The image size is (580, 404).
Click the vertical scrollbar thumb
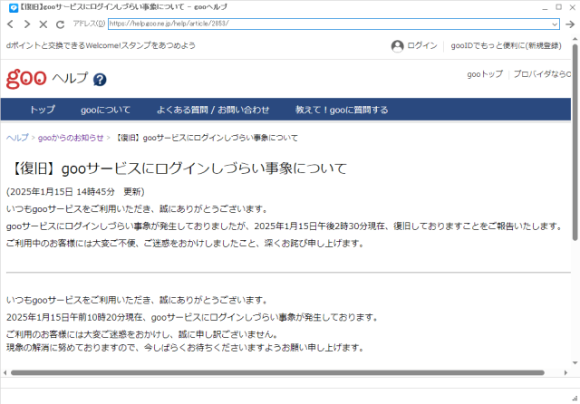tap(575, 142)
